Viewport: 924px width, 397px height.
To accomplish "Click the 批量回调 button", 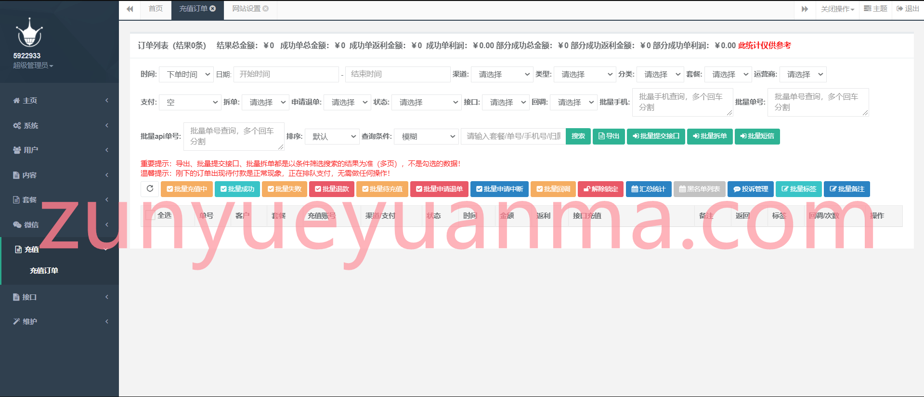I will [553, 189].
